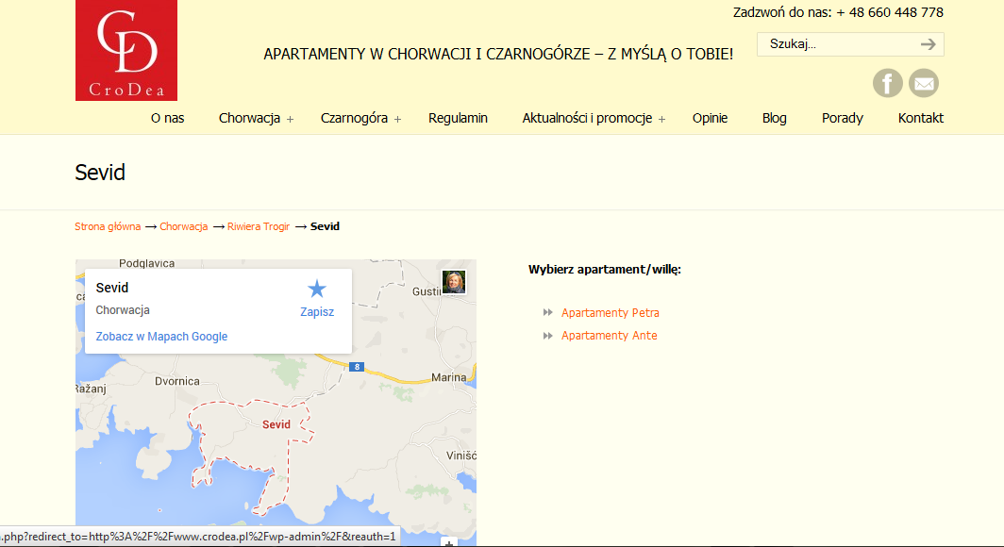Image resolution: width=1004 pixels, height=547 pixels.
Task: Click the email envelope icon
Action: [924, 83]
